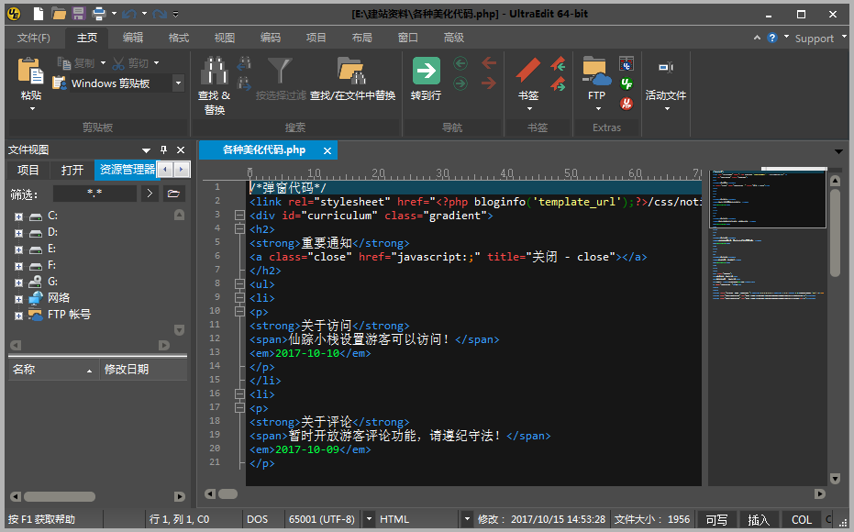
Task: Click the 书签 bookmark icon
Action: (527, 72)
